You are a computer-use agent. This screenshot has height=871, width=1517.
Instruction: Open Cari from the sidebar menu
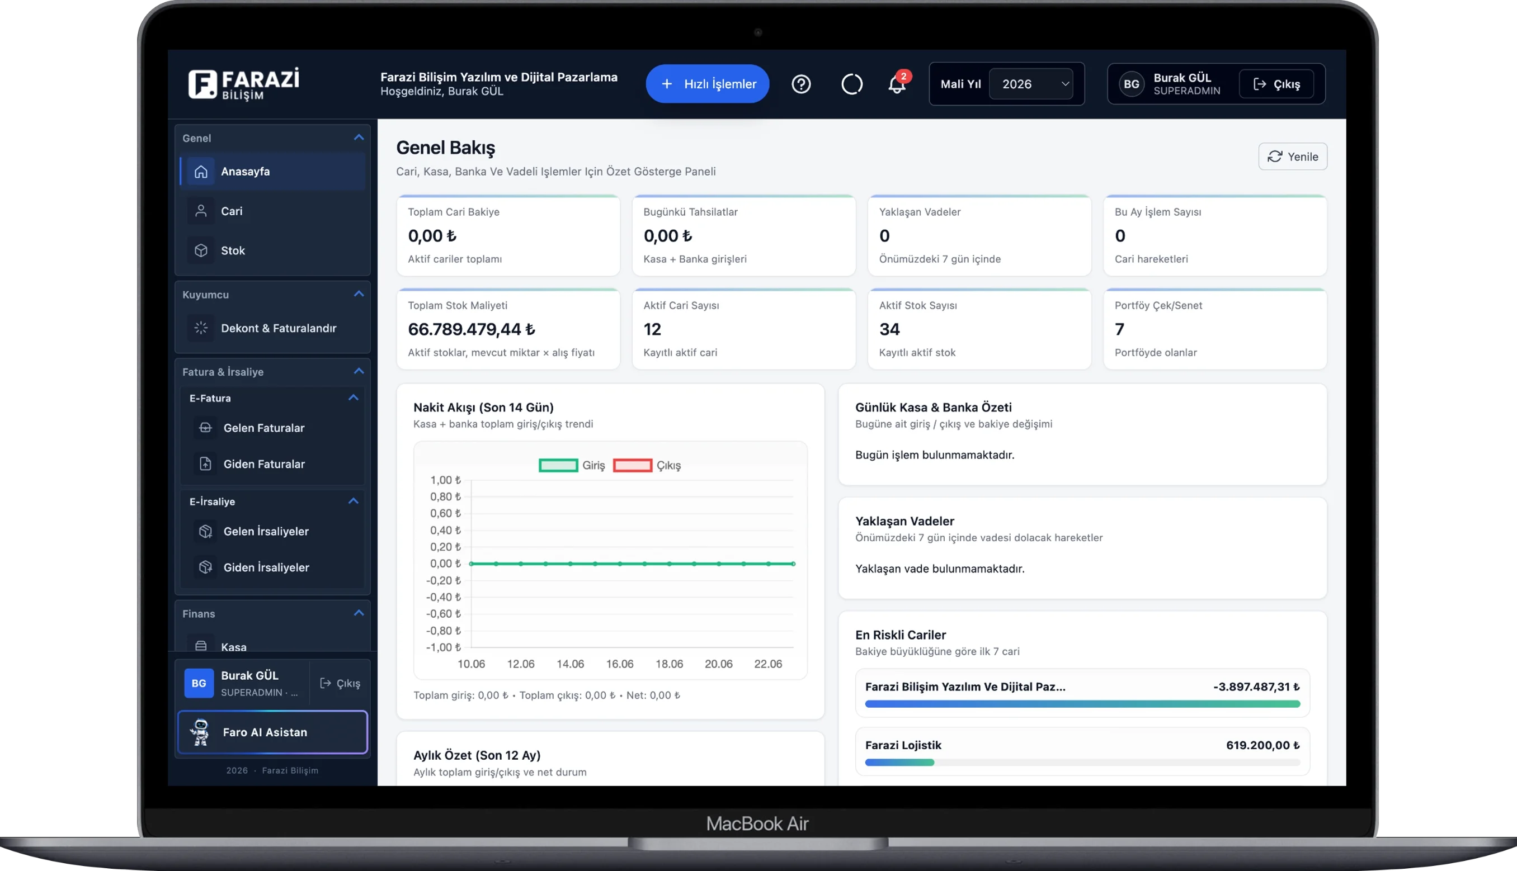click(x=272, y=211)
